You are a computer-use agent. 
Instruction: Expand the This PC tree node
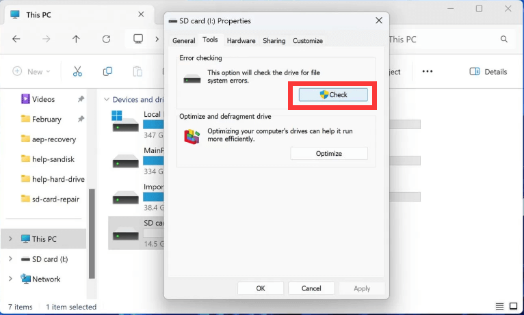click(x=10, y=238)
